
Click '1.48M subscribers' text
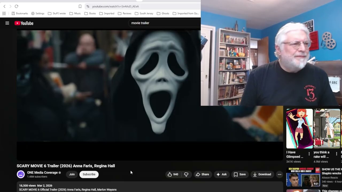tap(37, 177)
